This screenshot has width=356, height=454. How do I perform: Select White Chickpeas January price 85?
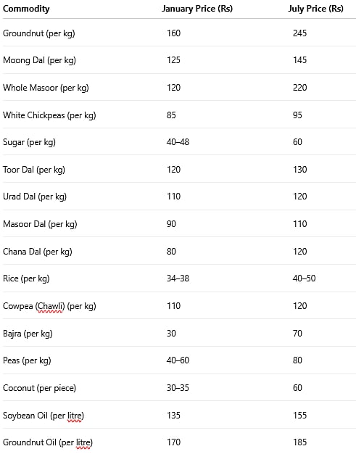tap(171, 115)
